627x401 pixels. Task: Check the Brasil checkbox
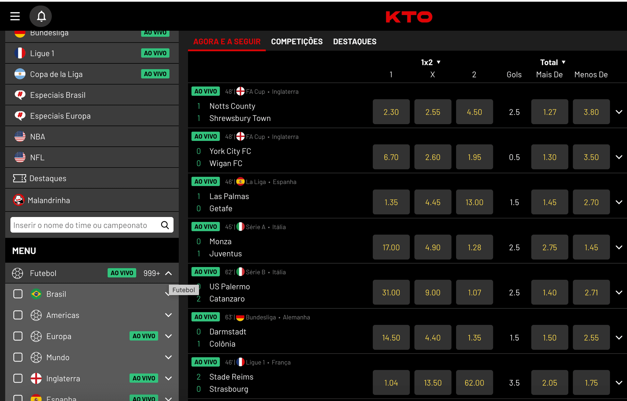coord(18,294)
